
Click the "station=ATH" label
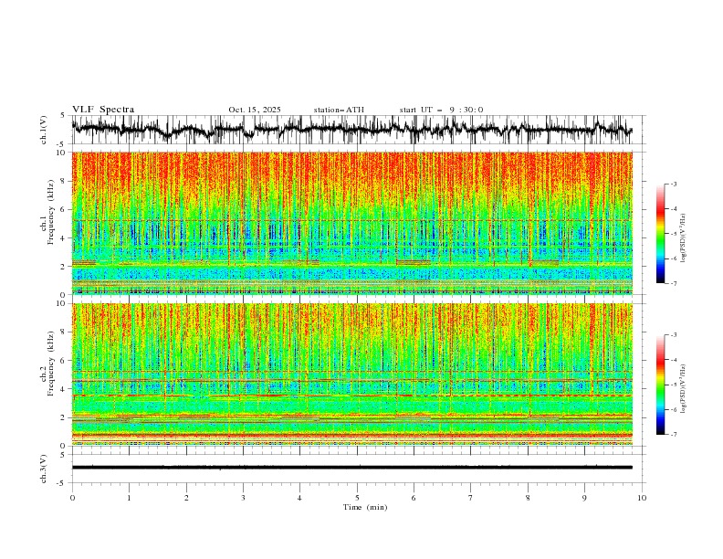(339, 110)
